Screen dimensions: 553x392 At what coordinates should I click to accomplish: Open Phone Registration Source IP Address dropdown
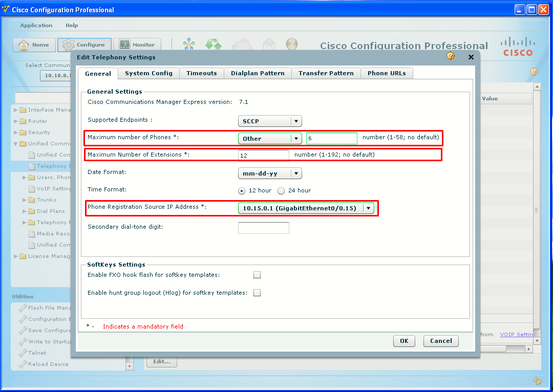[306, 208]
